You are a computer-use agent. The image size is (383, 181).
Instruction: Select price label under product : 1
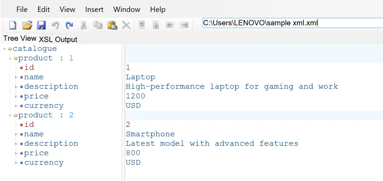click(36, 96)
